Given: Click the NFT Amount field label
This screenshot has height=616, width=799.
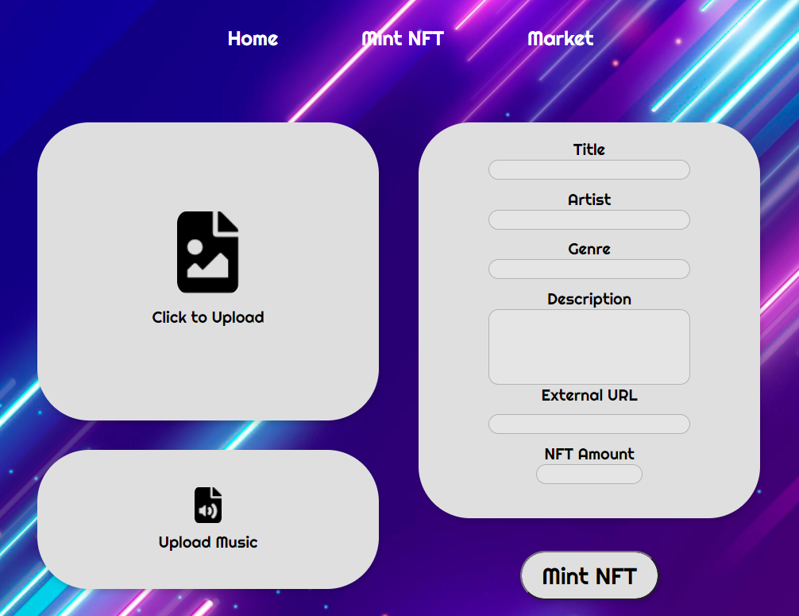Looking at the screenshot, I should 589,454.
